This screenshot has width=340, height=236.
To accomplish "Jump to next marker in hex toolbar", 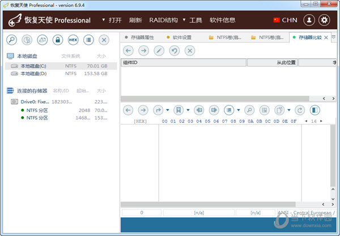I will point(214,110).
